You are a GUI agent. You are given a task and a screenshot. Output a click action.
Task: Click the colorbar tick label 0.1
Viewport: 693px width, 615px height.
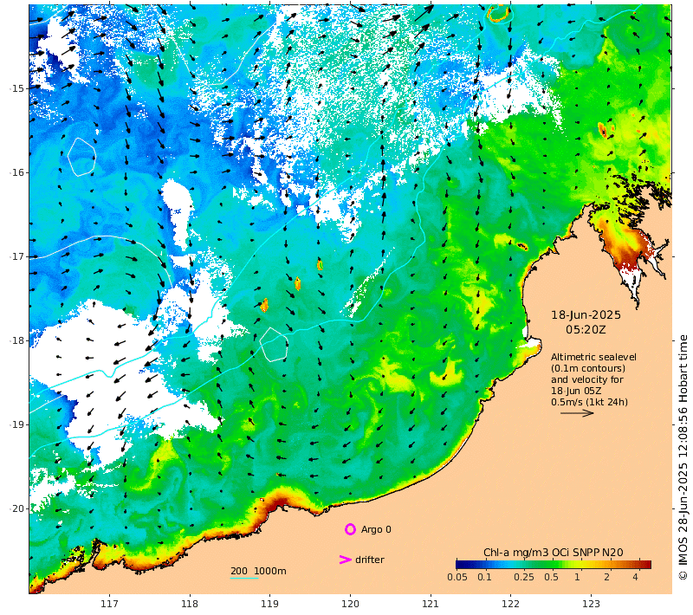[484, 577]
